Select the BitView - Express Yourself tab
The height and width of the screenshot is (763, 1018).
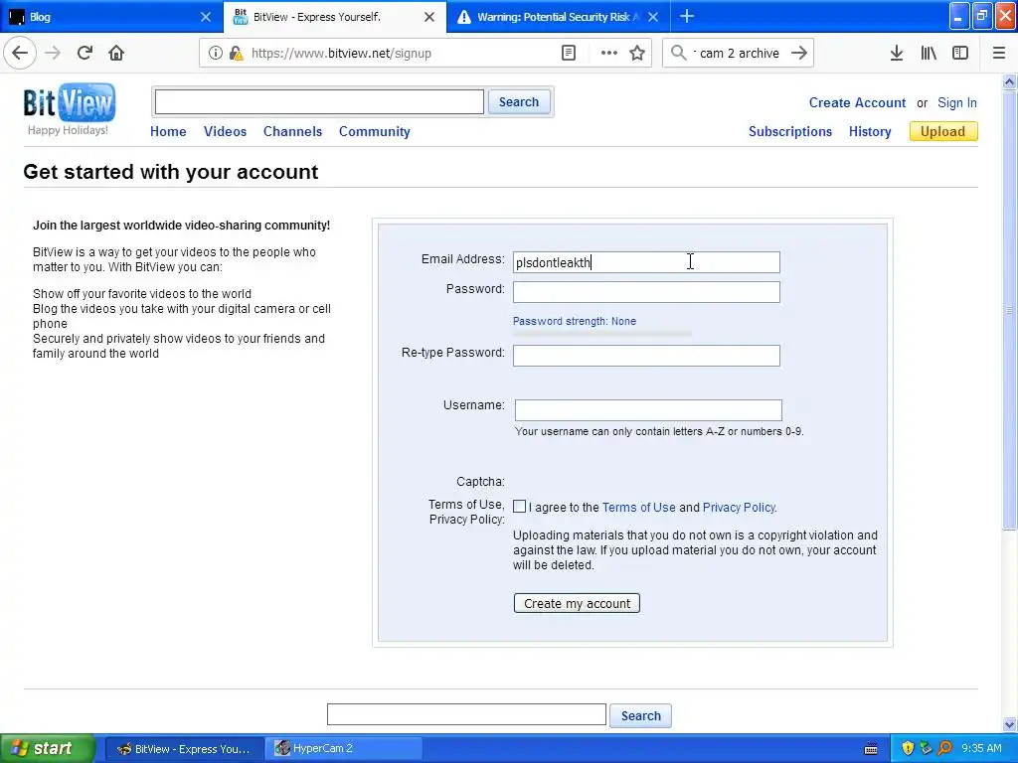[x=334, y=17]
